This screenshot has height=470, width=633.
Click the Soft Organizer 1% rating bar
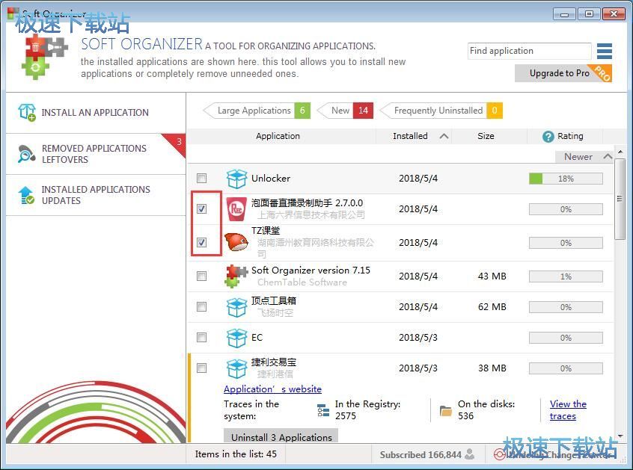[x=566, y=276]
